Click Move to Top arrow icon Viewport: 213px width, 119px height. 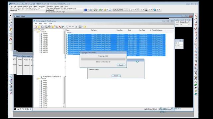click(x=67, y=27)
